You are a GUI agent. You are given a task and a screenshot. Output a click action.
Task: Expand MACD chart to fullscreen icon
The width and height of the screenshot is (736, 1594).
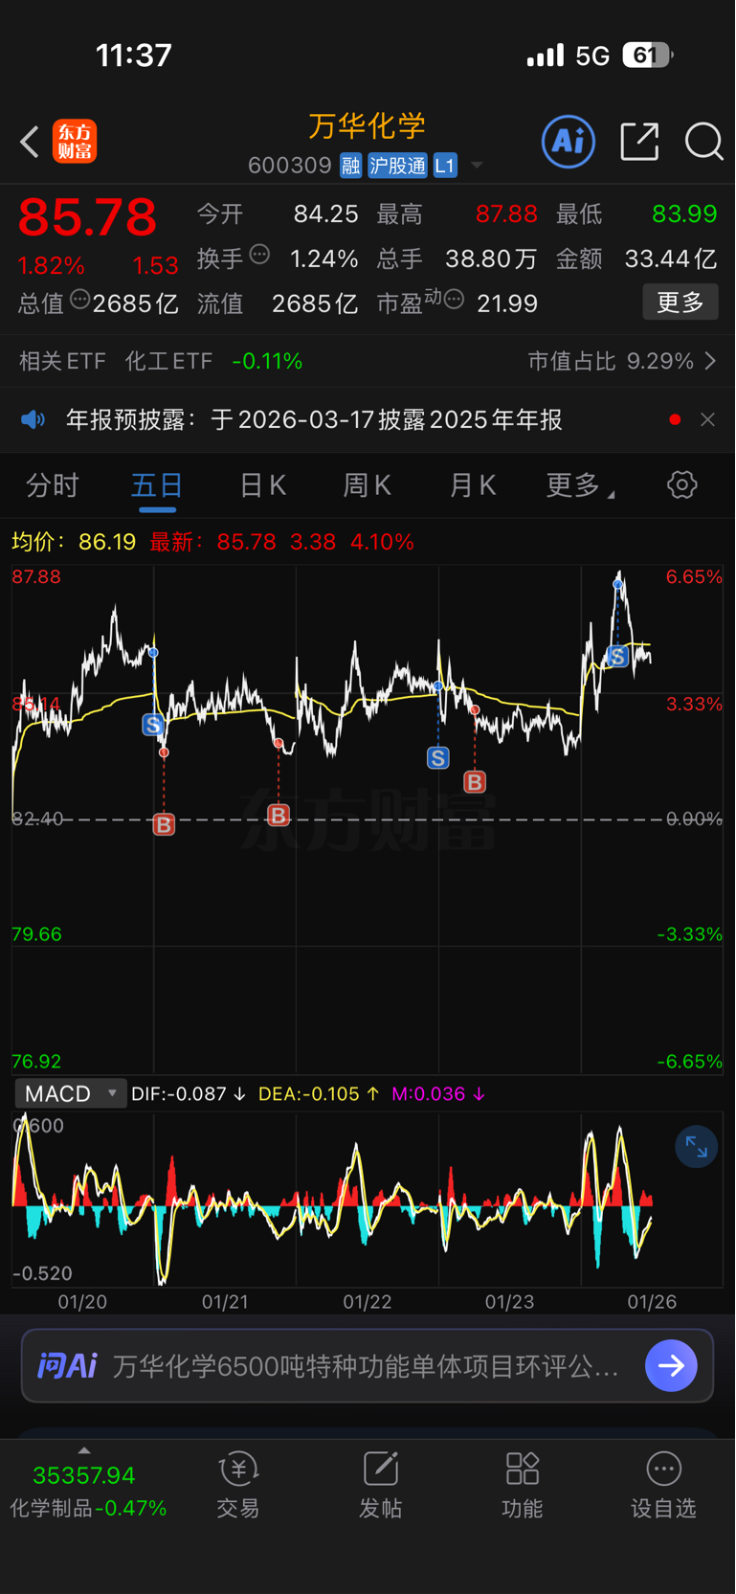696,1146
